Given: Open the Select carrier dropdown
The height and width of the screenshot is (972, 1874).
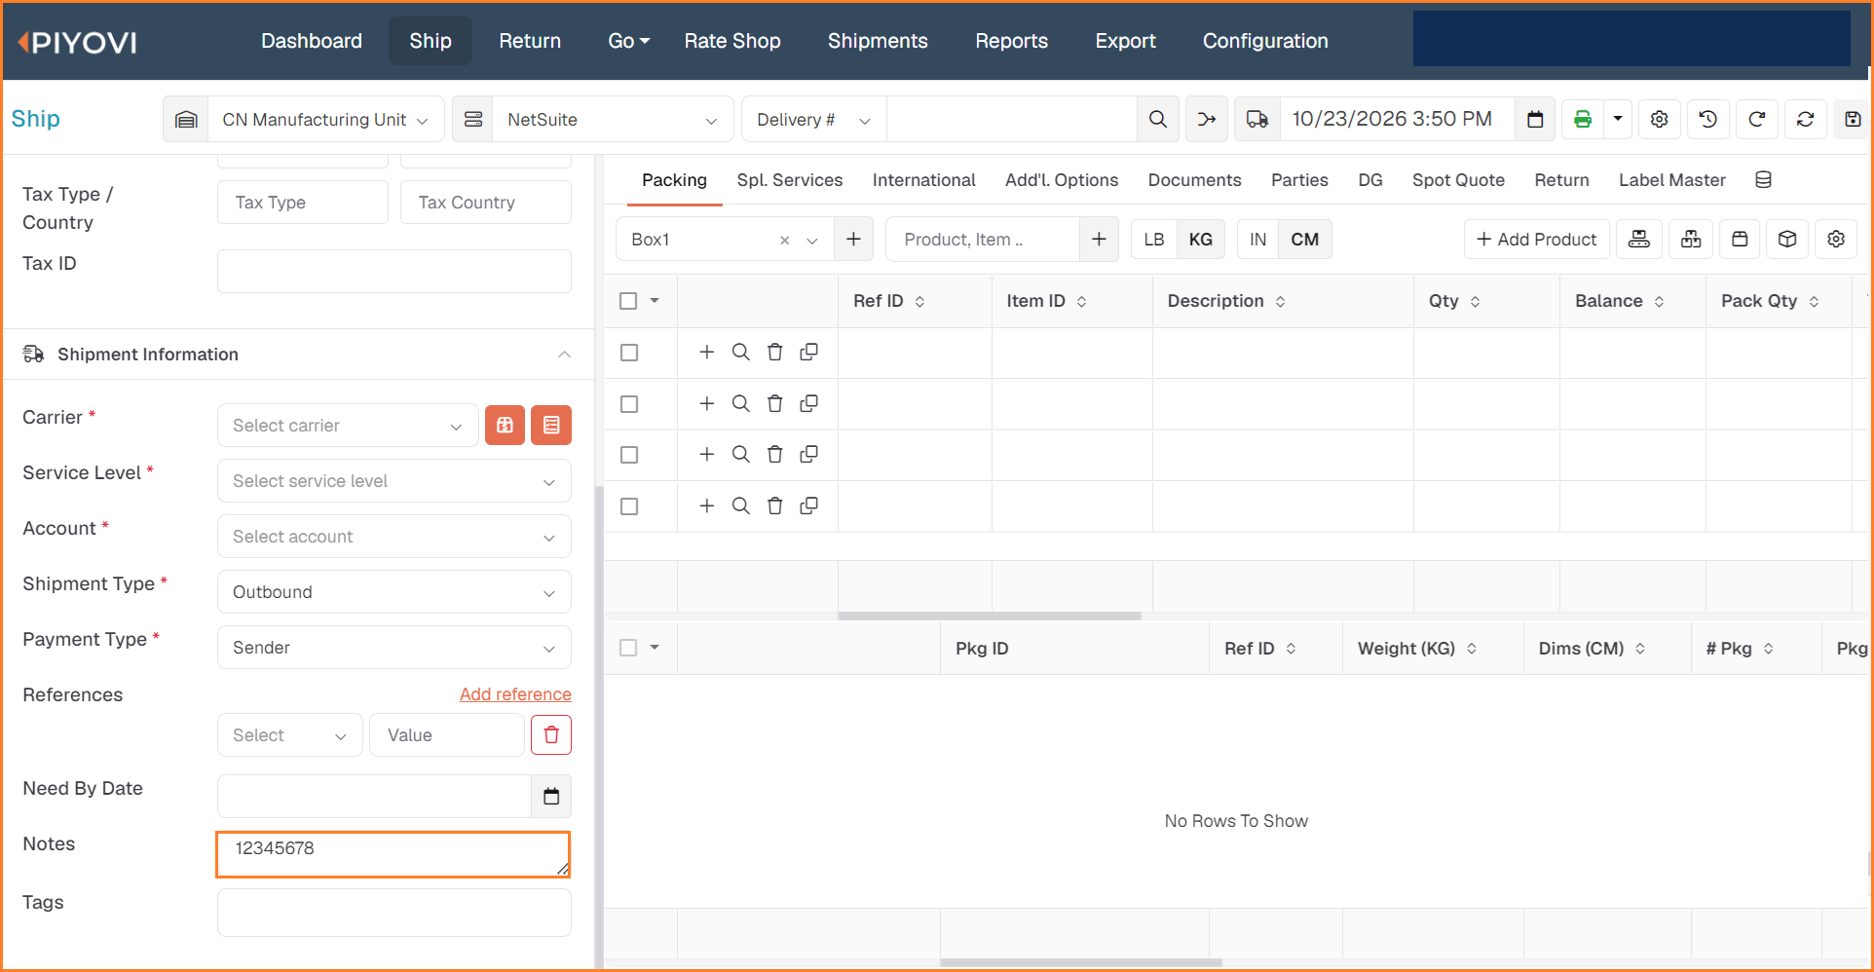Looking at the screenshot, I should (348, 426).
